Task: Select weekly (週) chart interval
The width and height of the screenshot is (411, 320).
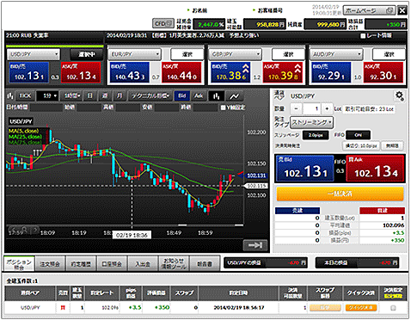Action: pos(105,96)
